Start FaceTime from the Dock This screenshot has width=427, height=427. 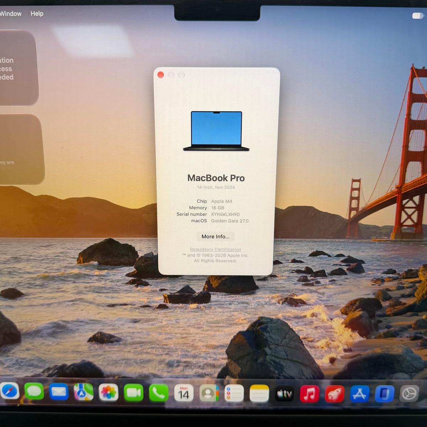point(133,392)
